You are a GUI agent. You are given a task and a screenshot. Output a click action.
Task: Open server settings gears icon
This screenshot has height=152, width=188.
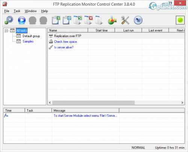coord(9,20)
